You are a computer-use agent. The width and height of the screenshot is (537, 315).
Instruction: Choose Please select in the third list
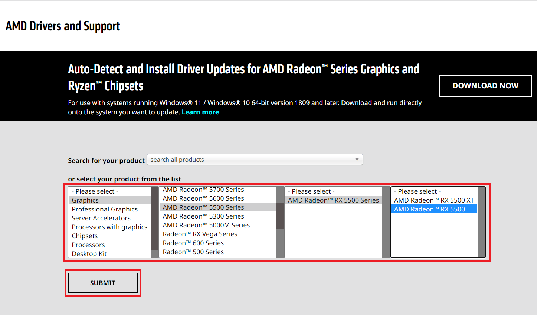[333, 191]
